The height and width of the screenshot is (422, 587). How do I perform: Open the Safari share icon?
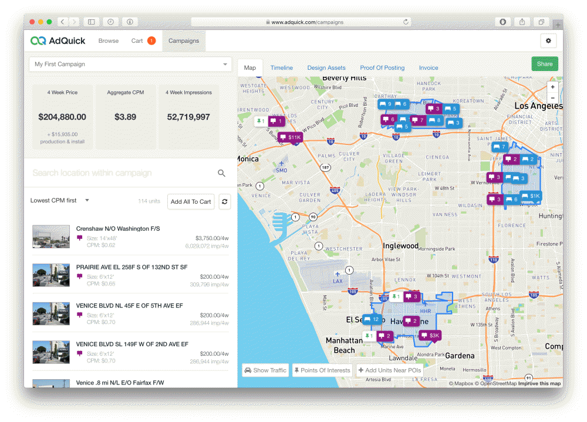(x=522, y=22)
